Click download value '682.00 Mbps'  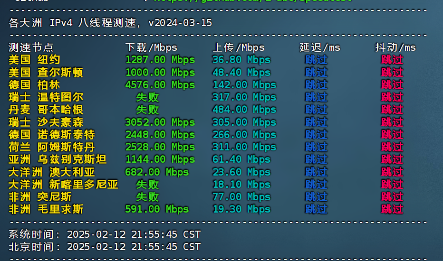[157, 172]
